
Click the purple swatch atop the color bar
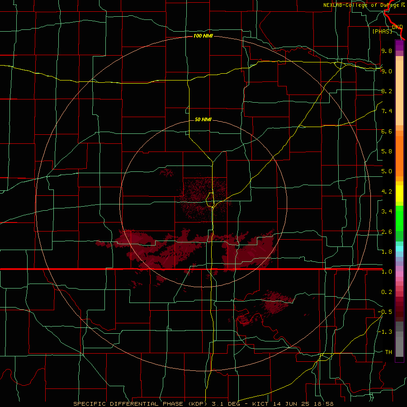point(399,45)
